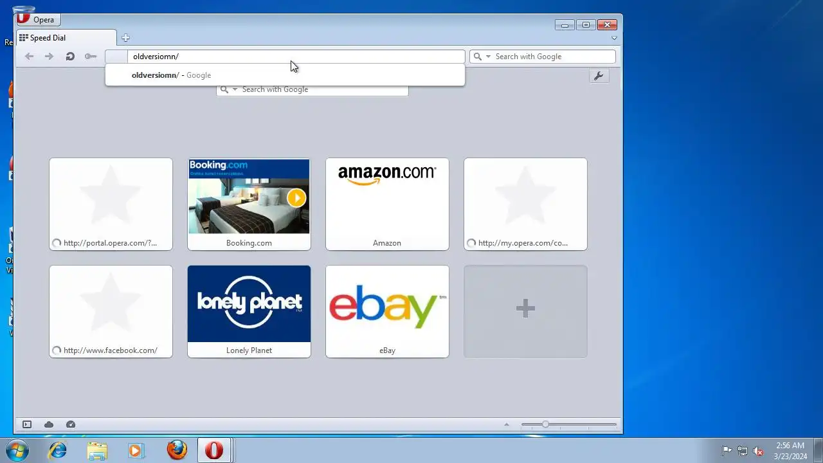
Task: Click the page badge left of the address
Action: (116, 57)
